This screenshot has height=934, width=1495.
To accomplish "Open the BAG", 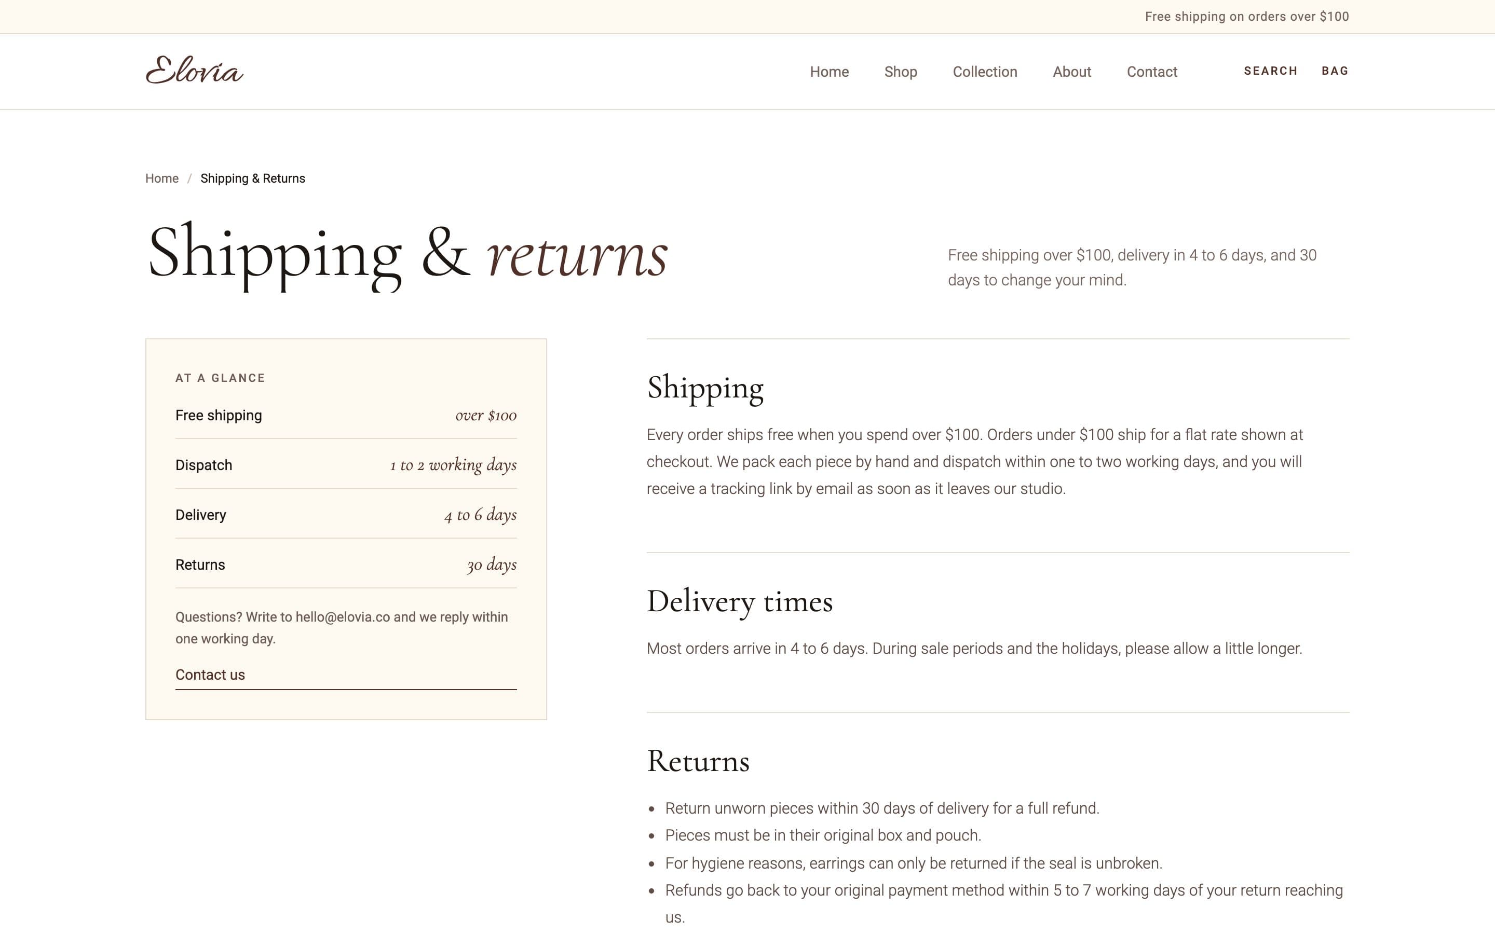I will coord(1335,71).
